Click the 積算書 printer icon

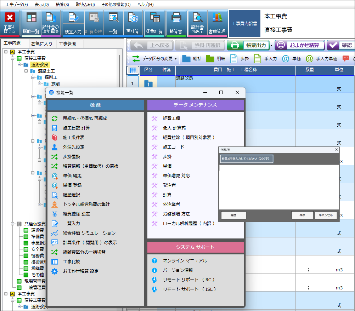(176, 23)
